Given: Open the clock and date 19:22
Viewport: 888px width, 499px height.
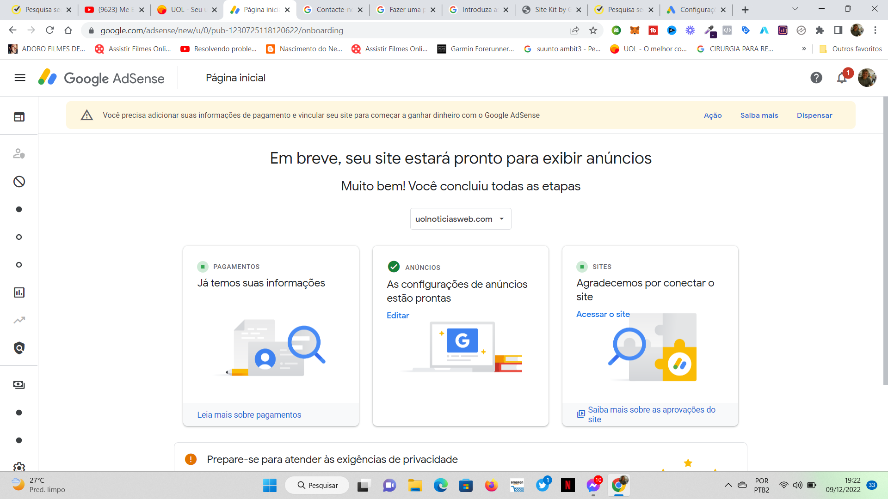Looking at the screenshot, I should point(843,485).
